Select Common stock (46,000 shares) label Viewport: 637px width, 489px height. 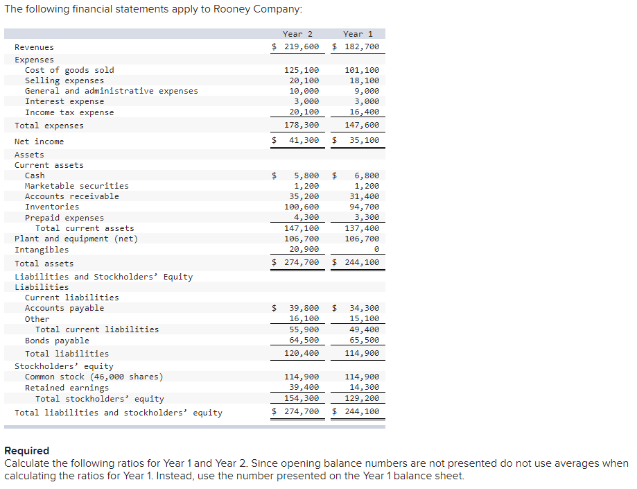[94, 377]
